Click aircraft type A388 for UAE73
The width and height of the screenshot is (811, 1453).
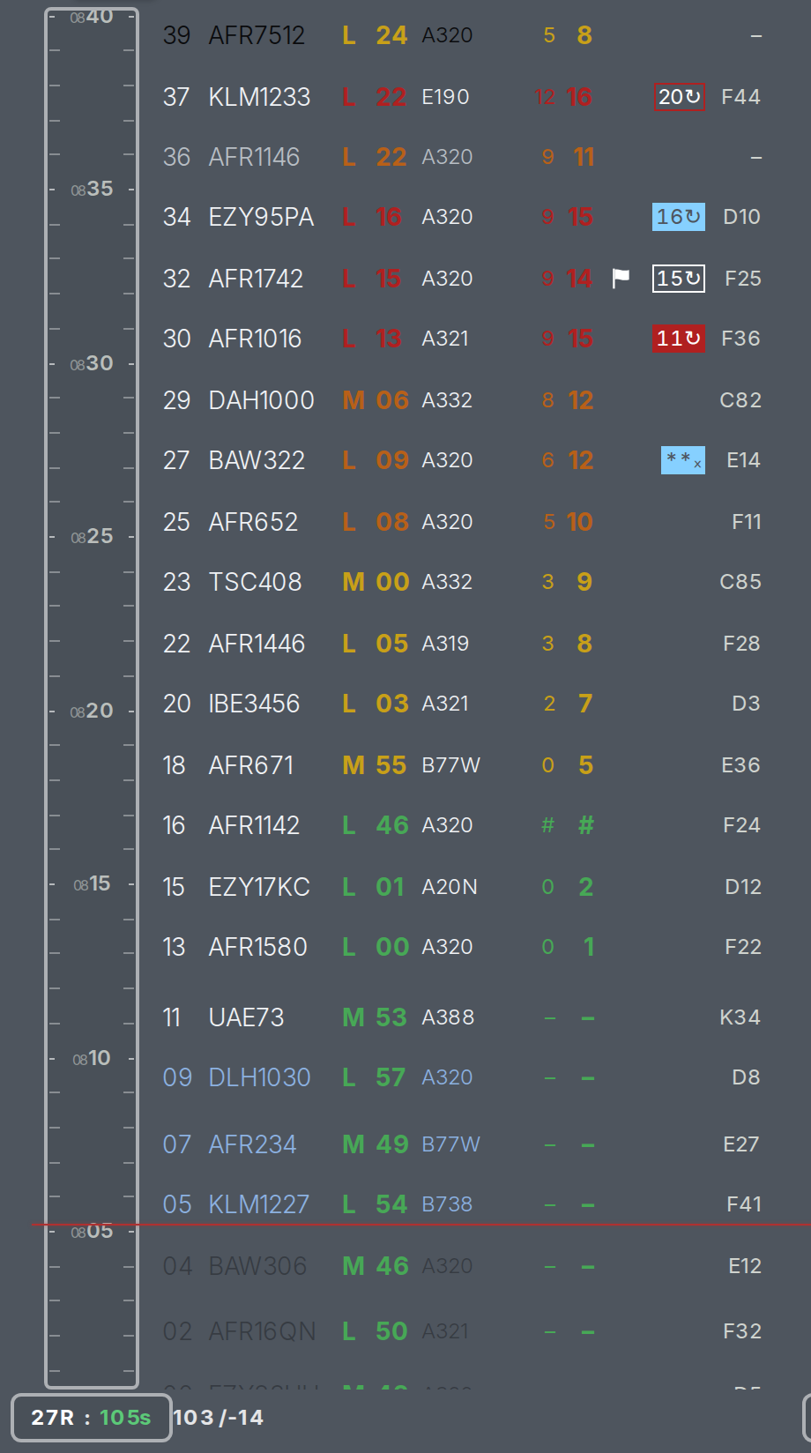tap(448, 1017)
